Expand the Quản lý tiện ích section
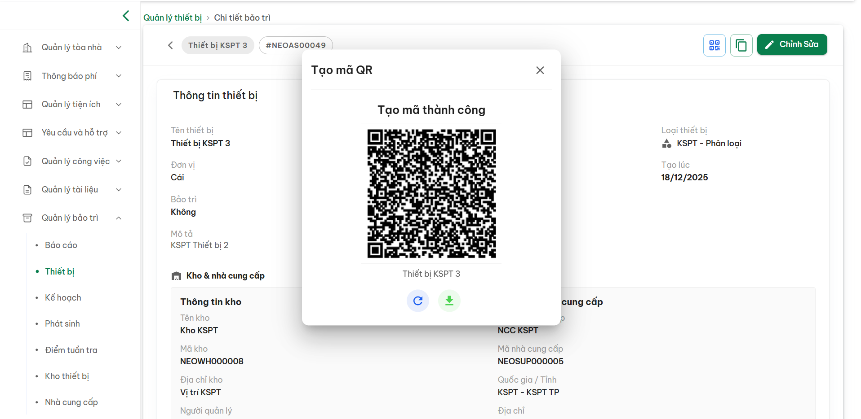The height and width of the screenshot is (419, 861). (x=119, y=105)
